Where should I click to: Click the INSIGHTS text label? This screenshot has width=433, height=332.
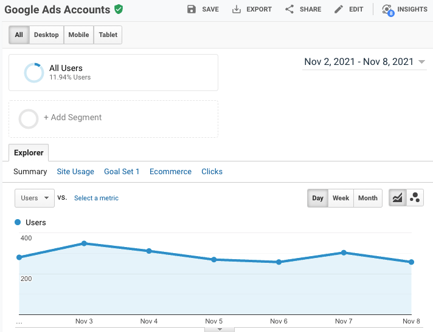pos(412,9)
